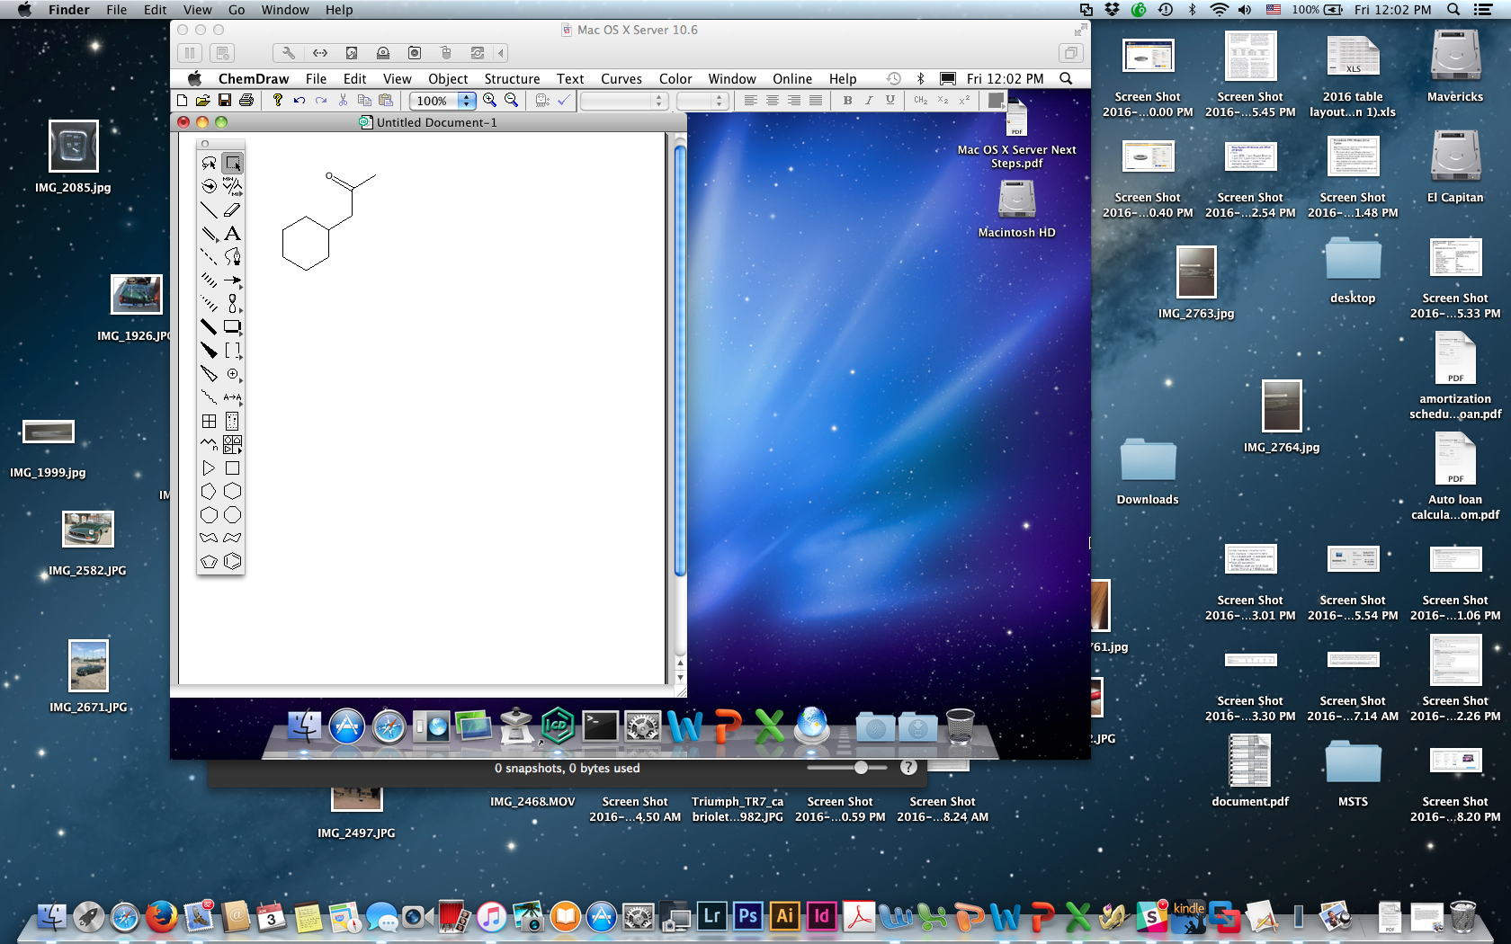Select the Hashed Bond tool
This screenshot has height=944, width=1511.
[209, 280]
